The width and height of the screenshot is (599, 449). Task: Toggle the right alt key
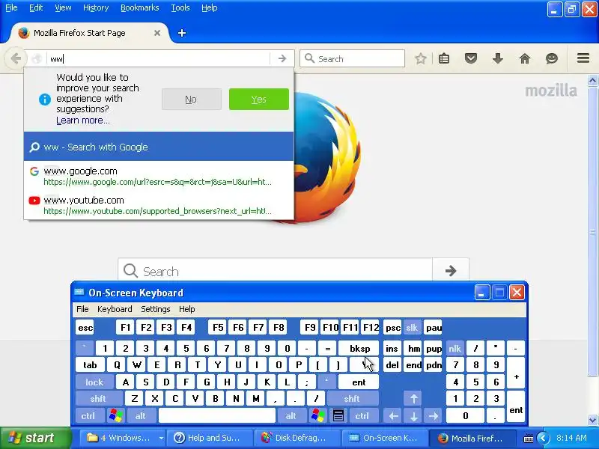coord(291,415)
